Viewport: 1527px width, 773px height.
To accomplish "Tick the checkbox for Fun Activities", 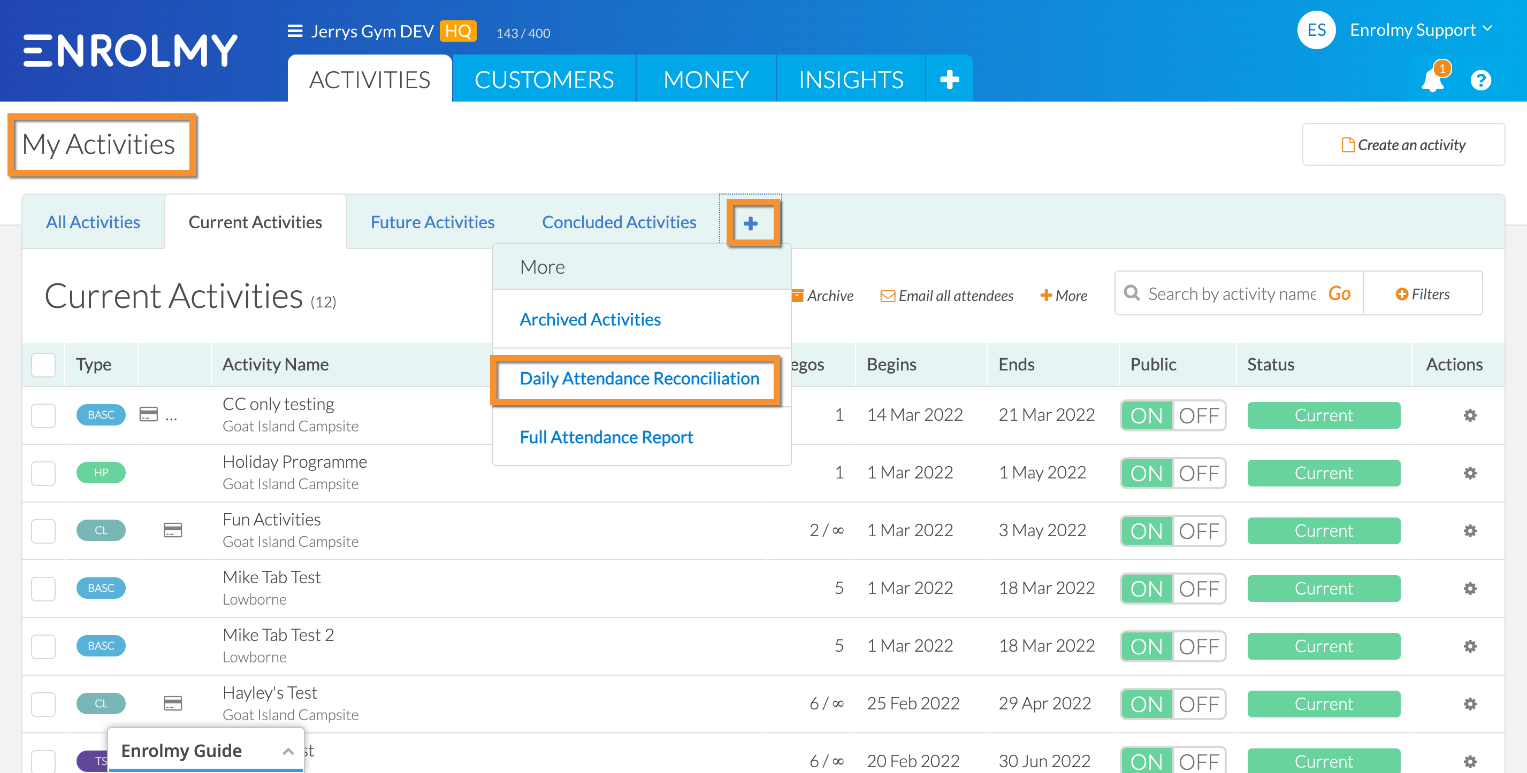I will click(x=43, y=531).
